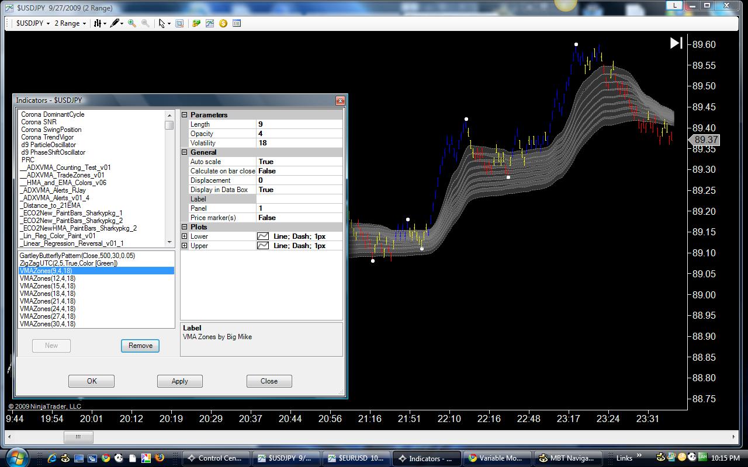The height and width of the screenshot is (467, 748).
Task: Close the Indicators dialog with X
Action: pyautogui.click(x=340, y=100)
